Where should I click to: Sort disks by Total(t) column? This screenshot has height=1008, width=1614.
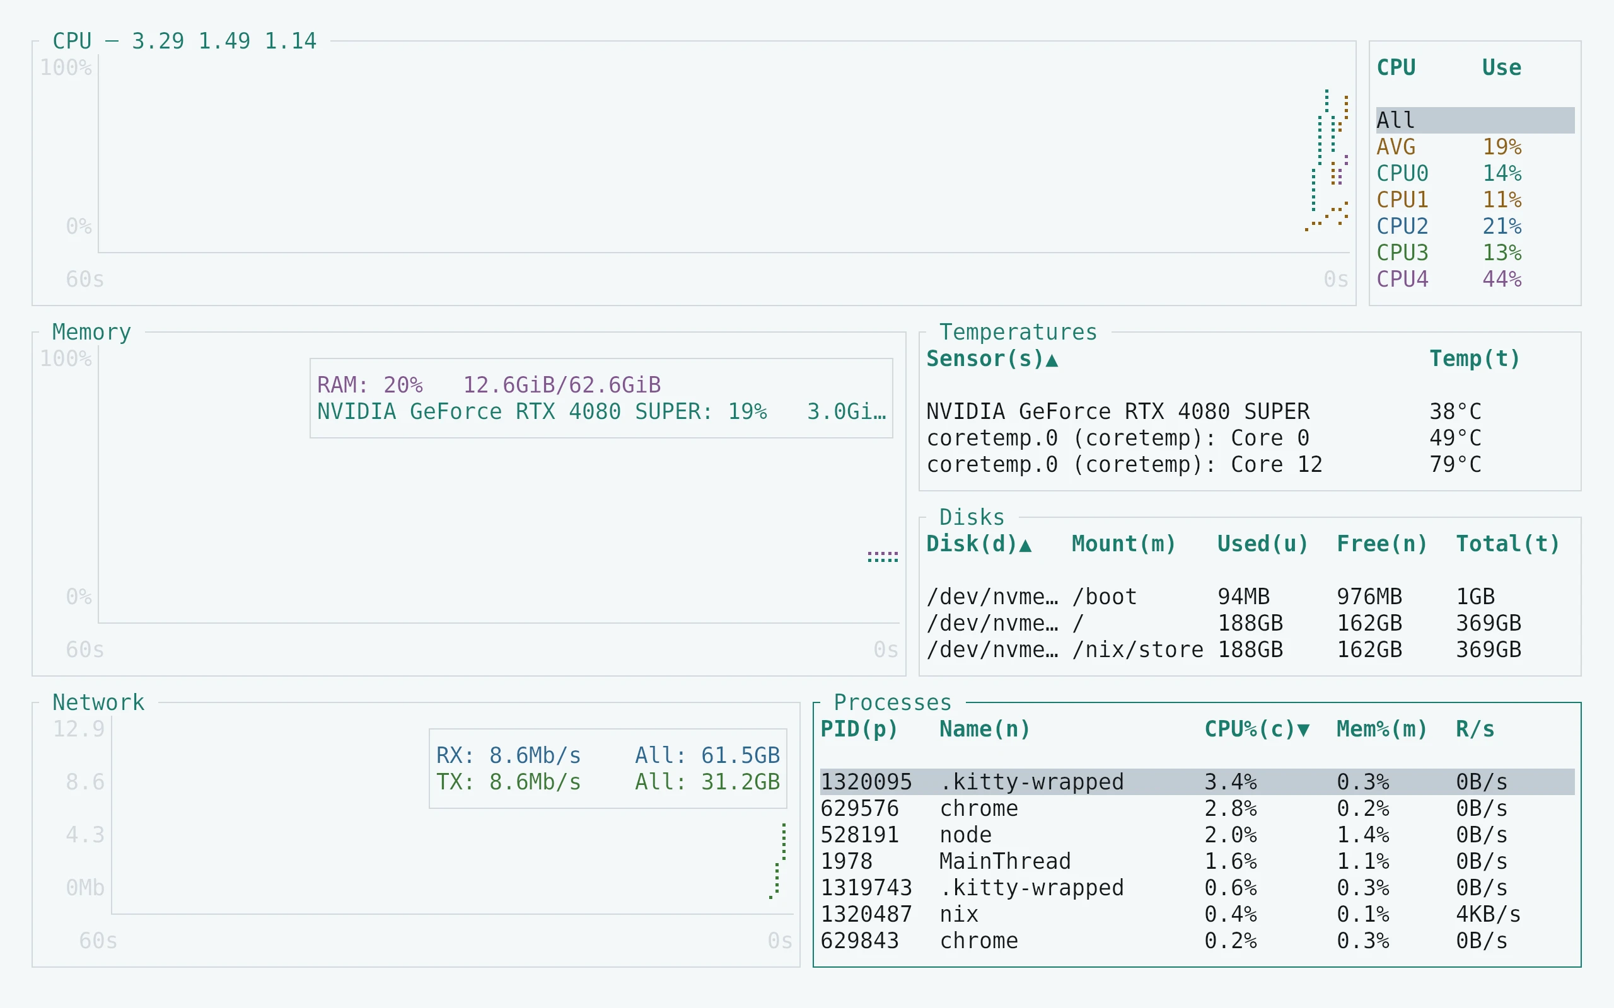point(1508,544)
